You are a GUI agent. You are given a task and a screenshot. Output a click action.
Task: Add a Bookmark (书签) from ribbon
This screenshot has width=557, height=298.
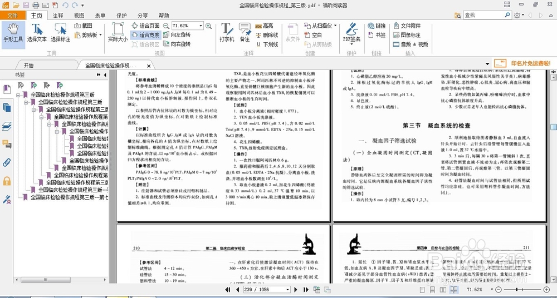(377, 35)
